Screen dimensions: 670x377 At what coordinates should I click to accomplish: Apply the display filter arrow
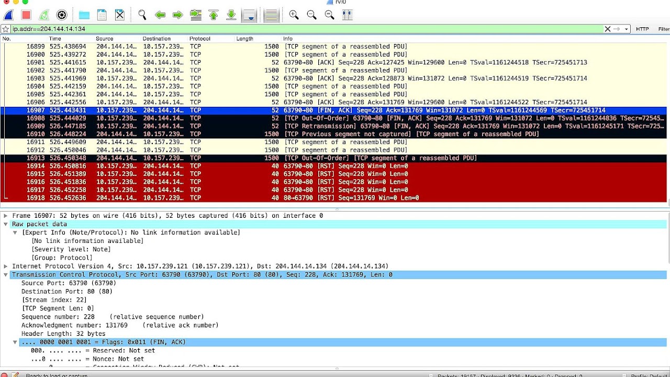(x=617, y=29)
